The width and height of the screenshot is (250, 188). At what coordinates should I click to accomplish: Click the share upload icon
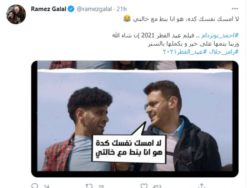[x=201, y=186]
